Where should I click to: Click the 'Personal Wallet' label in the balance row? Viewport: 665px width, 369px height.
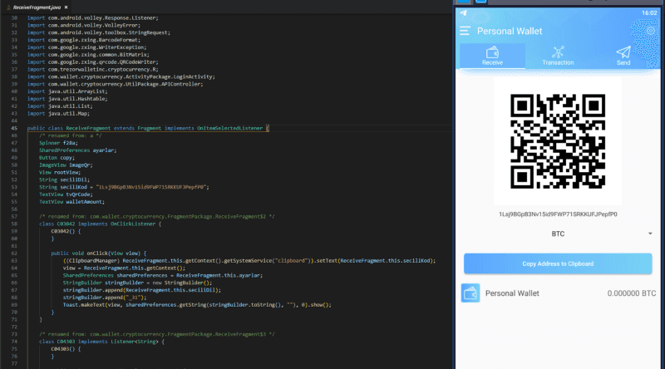(512, 293)
